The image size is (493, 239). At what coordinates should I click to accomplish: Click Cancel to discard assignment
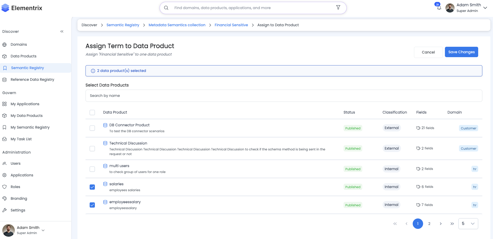(x=428, y=52)
